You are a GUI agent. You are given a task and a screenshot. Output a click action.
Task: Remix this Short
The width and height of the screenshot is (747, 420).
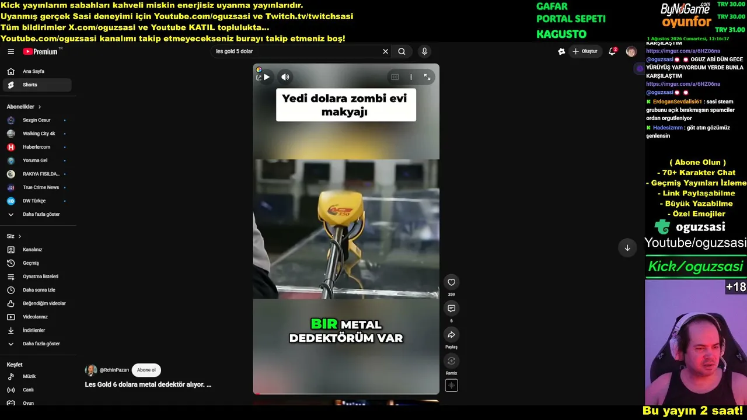451,360
